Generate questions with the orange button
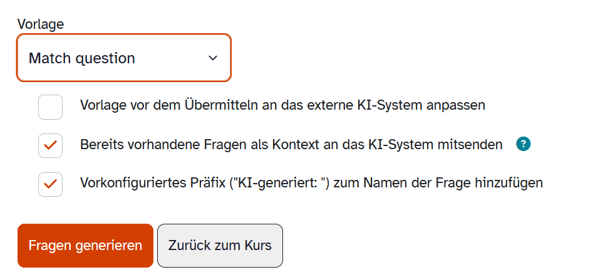Viewport: 593px width, 277px height. click(85, 245)
